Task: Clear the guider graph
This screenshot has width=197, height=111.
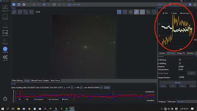Action: (x=107, y=88)
